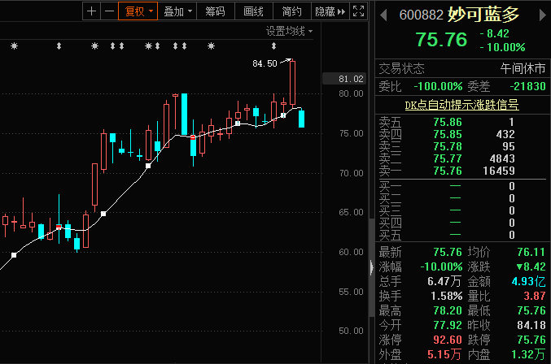This screenshot has height=364, width=551.
Task: Click the 筹码 toolbar button
Action: (215, 11)
